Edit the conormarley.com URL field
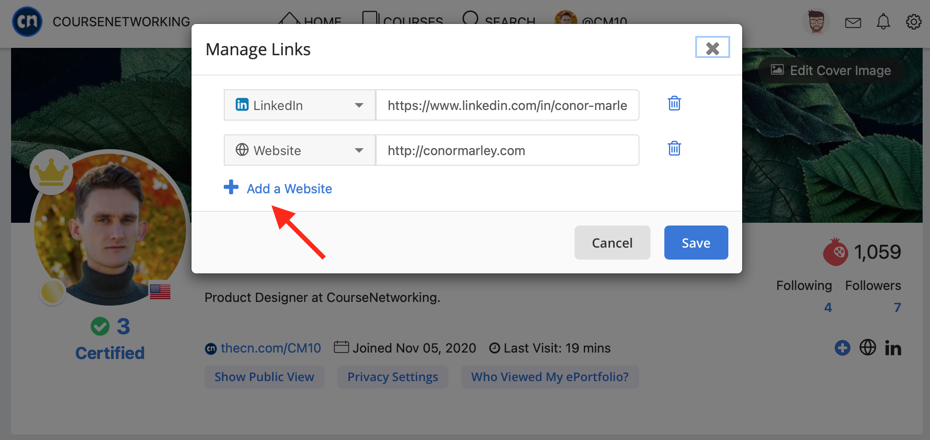The image size is (930, 440). click(x=507, y=150)
